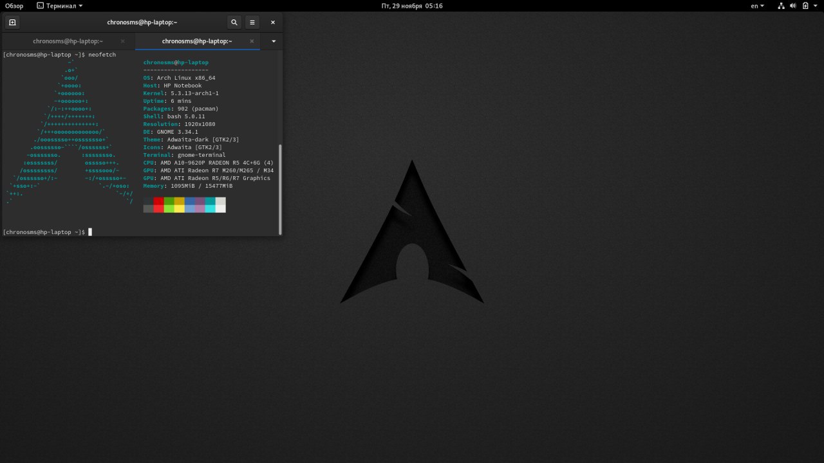Open the Терминал application menu
The height and width of the screenshot is (463, 824).
(x=60, y=6)
